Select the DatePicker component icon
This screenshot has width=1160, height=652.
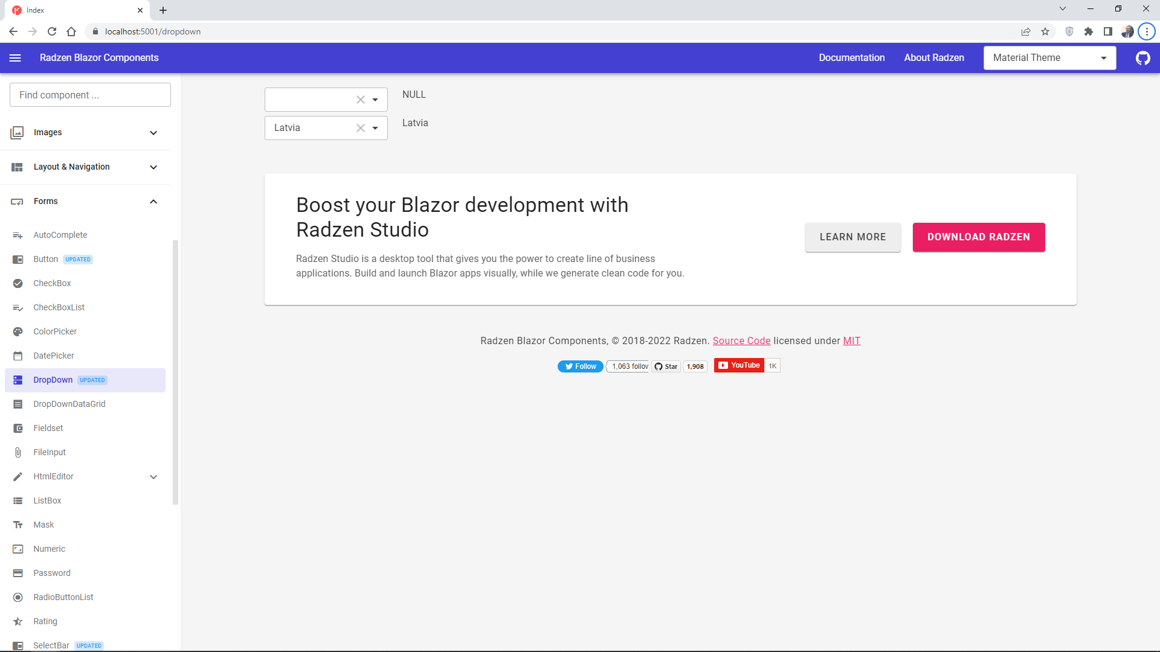pyautogui.click(x=18, y=356)
